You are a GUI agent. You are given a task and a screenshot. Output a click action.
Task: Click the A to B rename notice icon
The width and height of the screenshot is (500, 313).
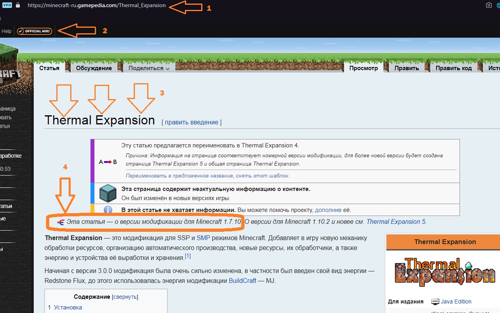tap(108, 162)
